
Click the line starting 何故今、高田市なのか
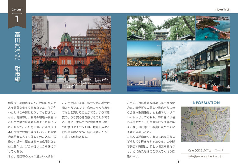coord(32,103)
